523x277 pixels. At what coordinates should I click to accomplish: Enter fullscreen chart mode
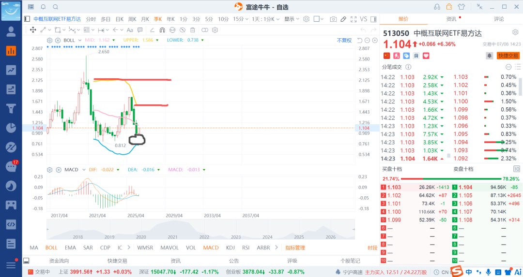coord(354,19)
